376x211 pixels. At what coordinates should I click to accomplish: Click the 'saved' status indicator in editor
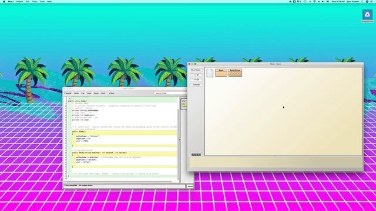point(190,186)
